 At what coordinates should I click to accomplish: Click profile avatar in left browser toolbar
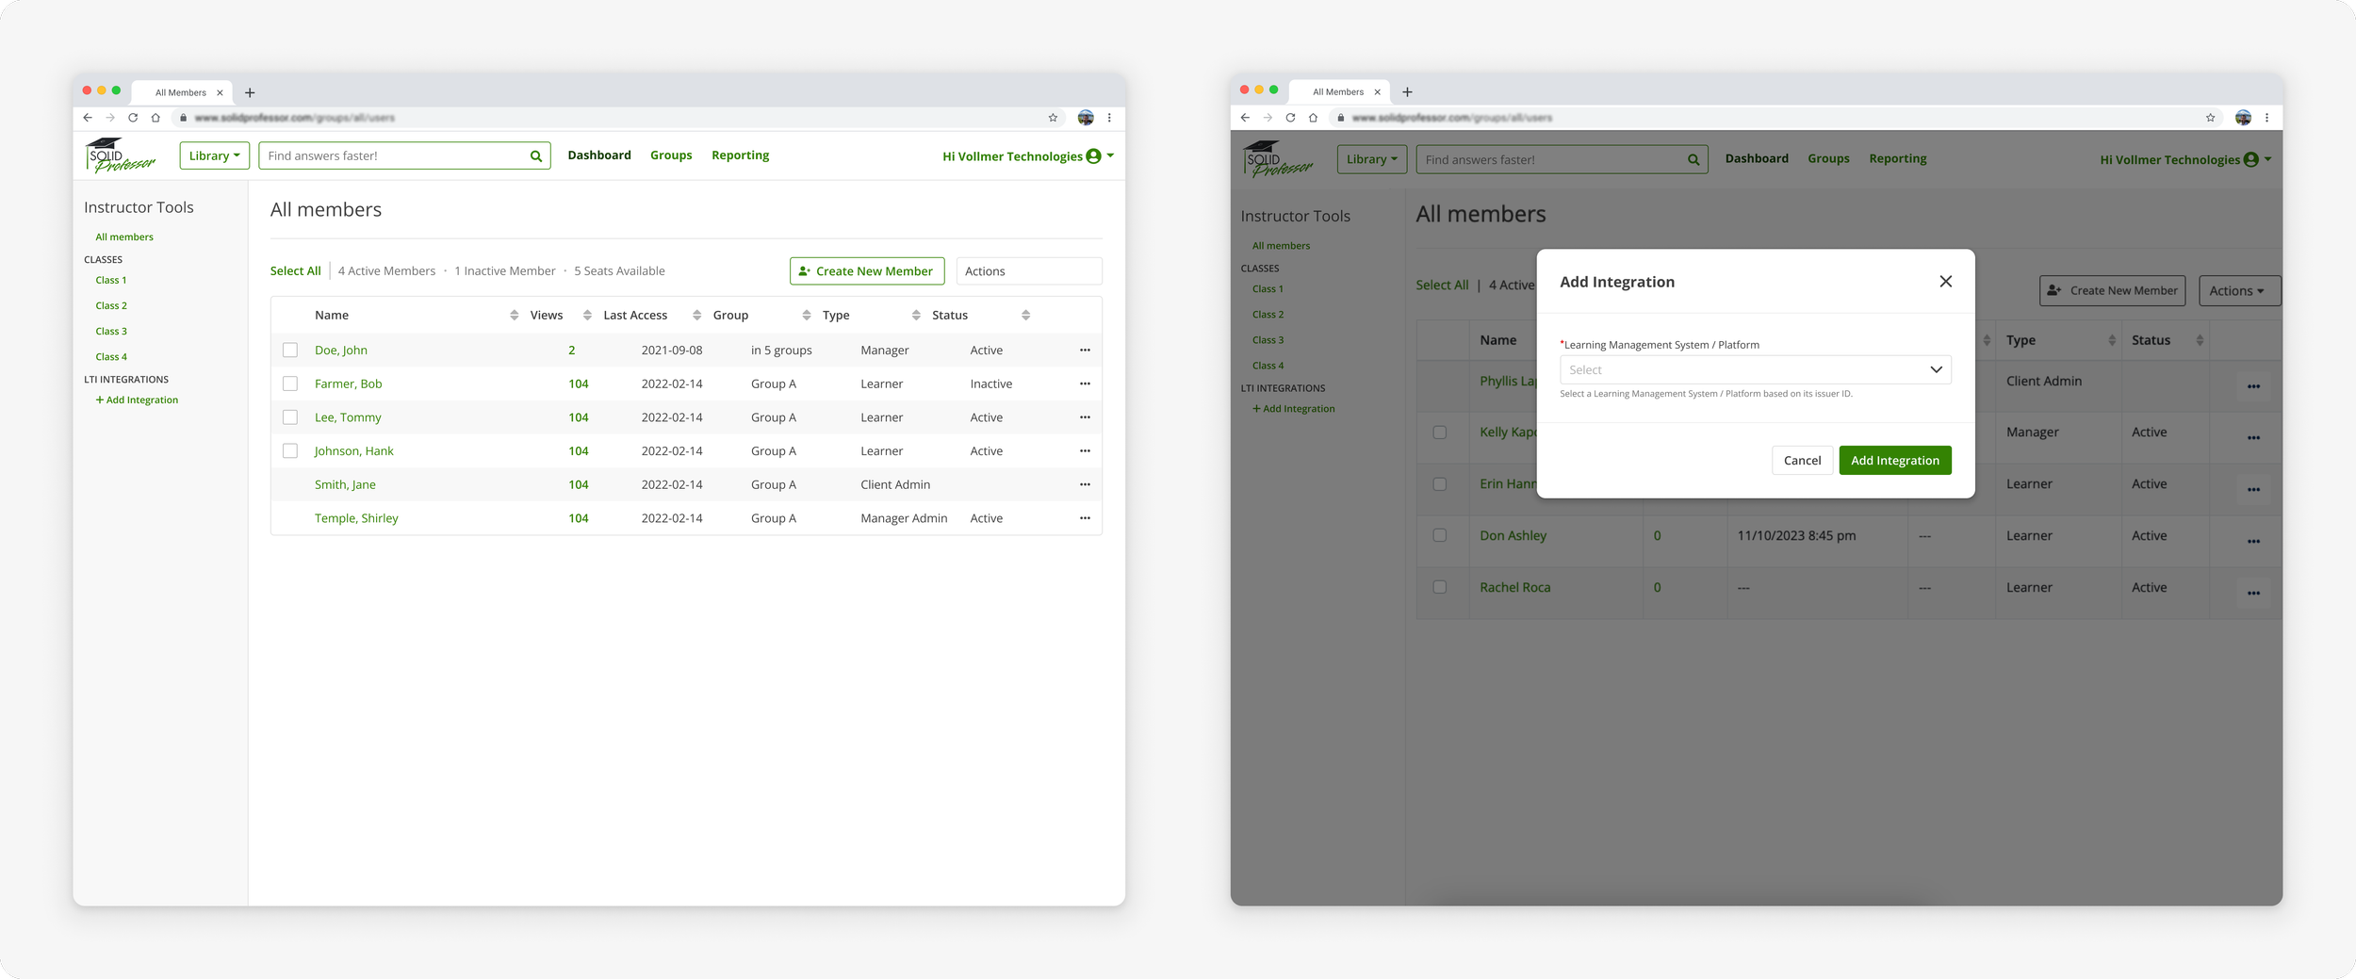click(x=1086, y=118)
